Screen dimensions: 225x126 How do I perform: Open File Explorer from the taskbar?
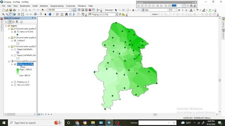(x=93, y=123)
